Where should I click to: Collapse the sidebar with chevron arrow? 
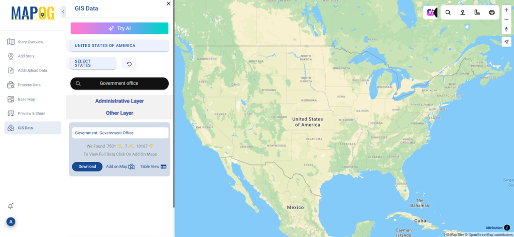[63, 12]
